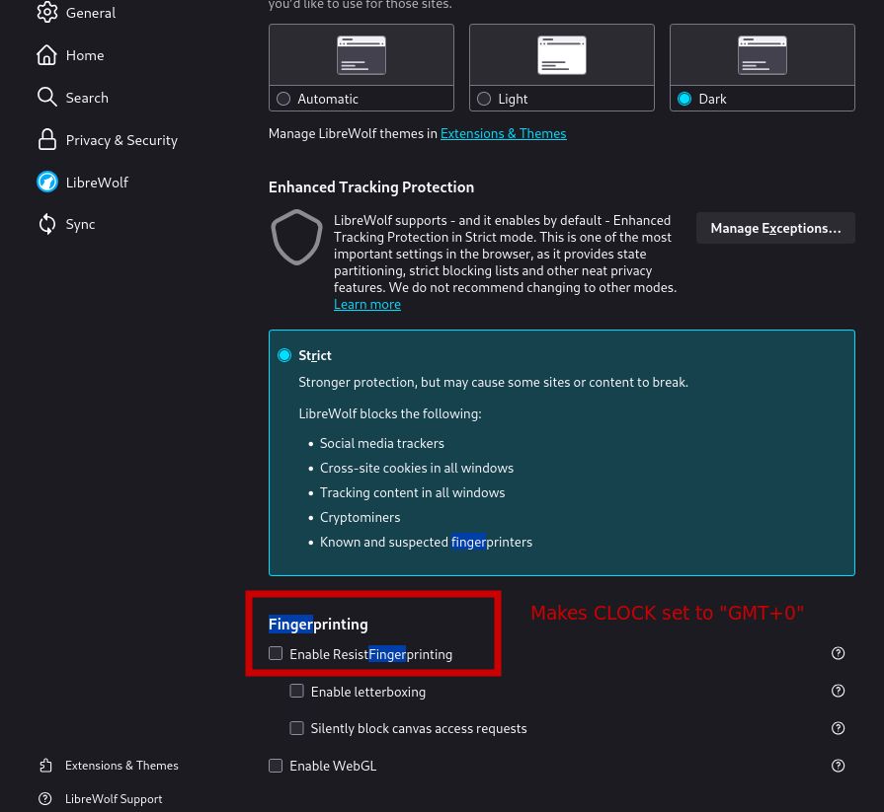Go to Privacy & Security category
Viewport: 884px width, 812px height.
click(x=121, y=140)
